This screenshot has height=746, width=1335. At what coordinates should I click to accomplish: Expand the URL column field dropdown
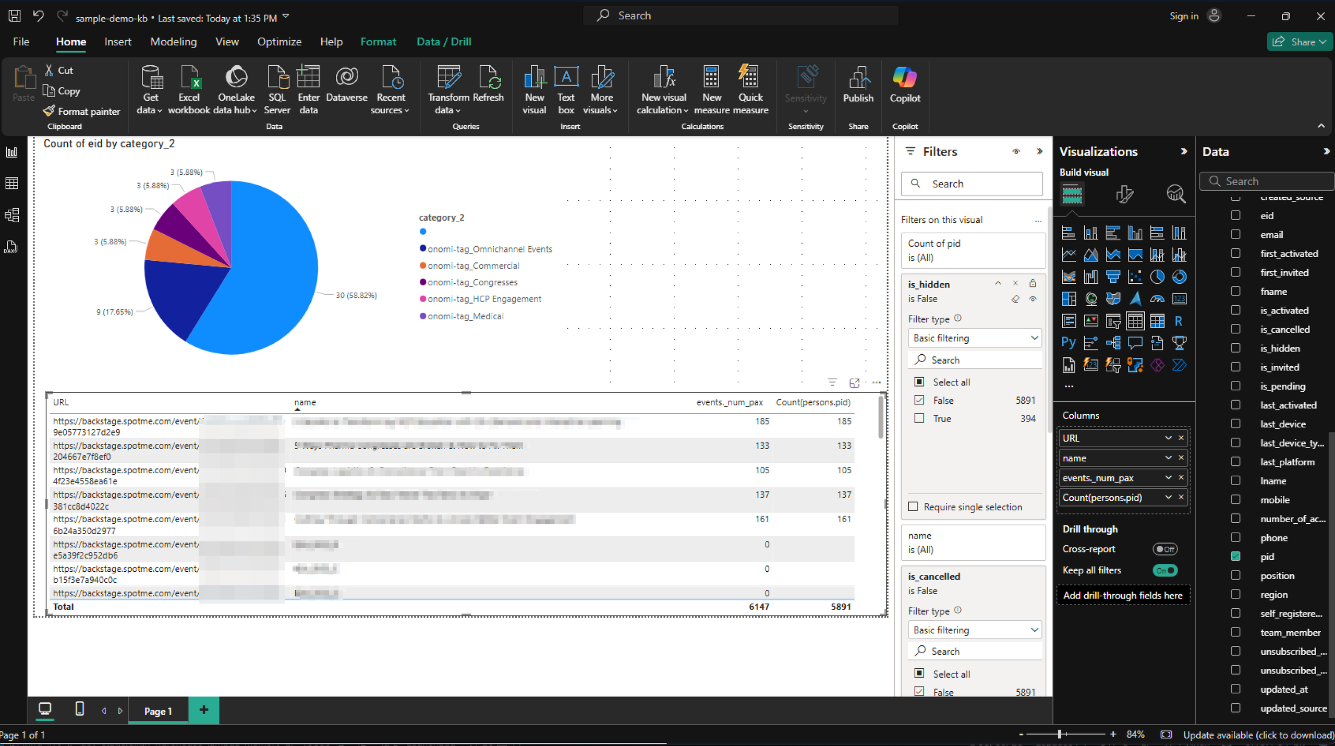pos(1168,438)
